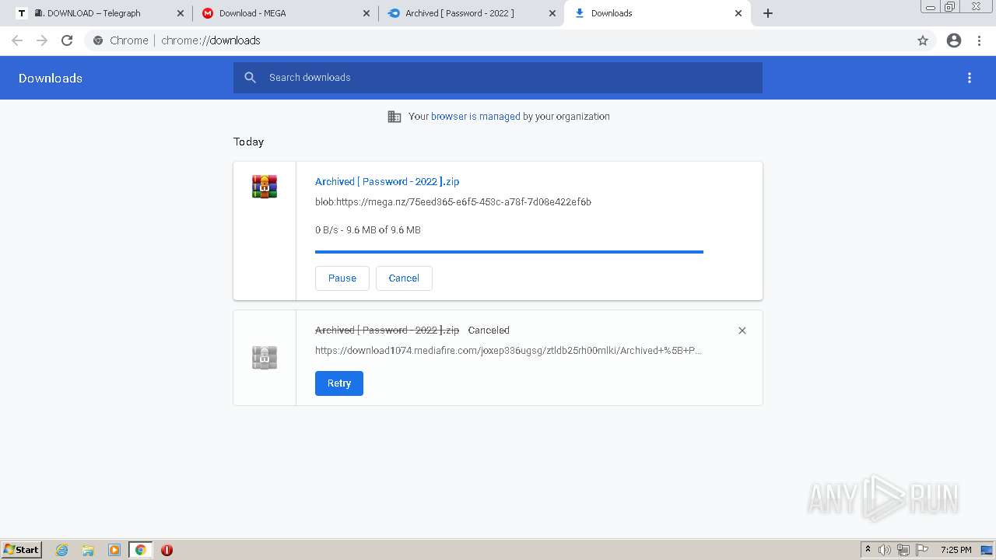Image resolution: width=996 pixels, height=560 pixels.
Task: Open a new browser tab
Action: coord(768,13)
